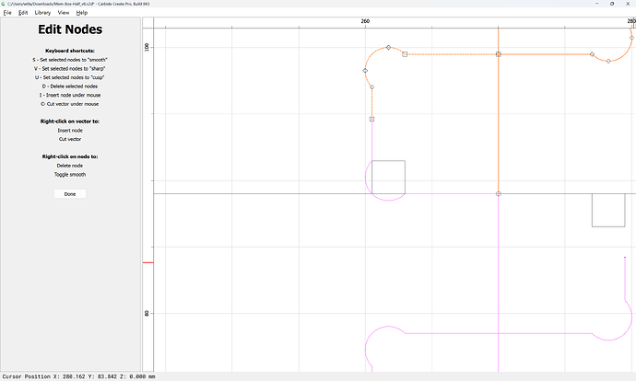Click the 100 label on the vertical ruler
Screen dimensions: 636x381
coord(147,47)
